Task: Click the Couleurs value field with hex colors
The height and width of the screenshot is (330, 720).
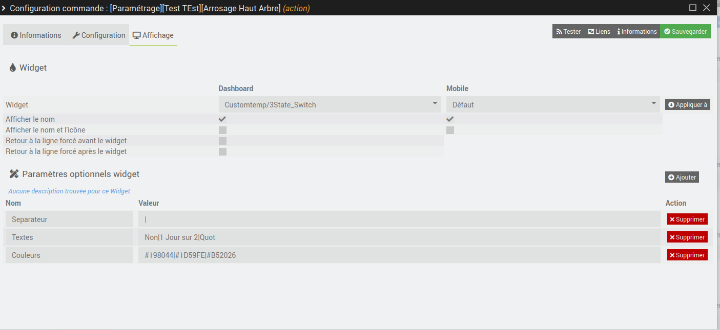Action: pos(399,255)
